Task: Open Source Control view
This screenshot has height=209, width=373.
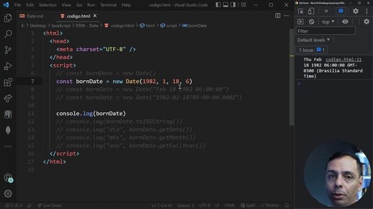Action: click(x=8, y=50)
